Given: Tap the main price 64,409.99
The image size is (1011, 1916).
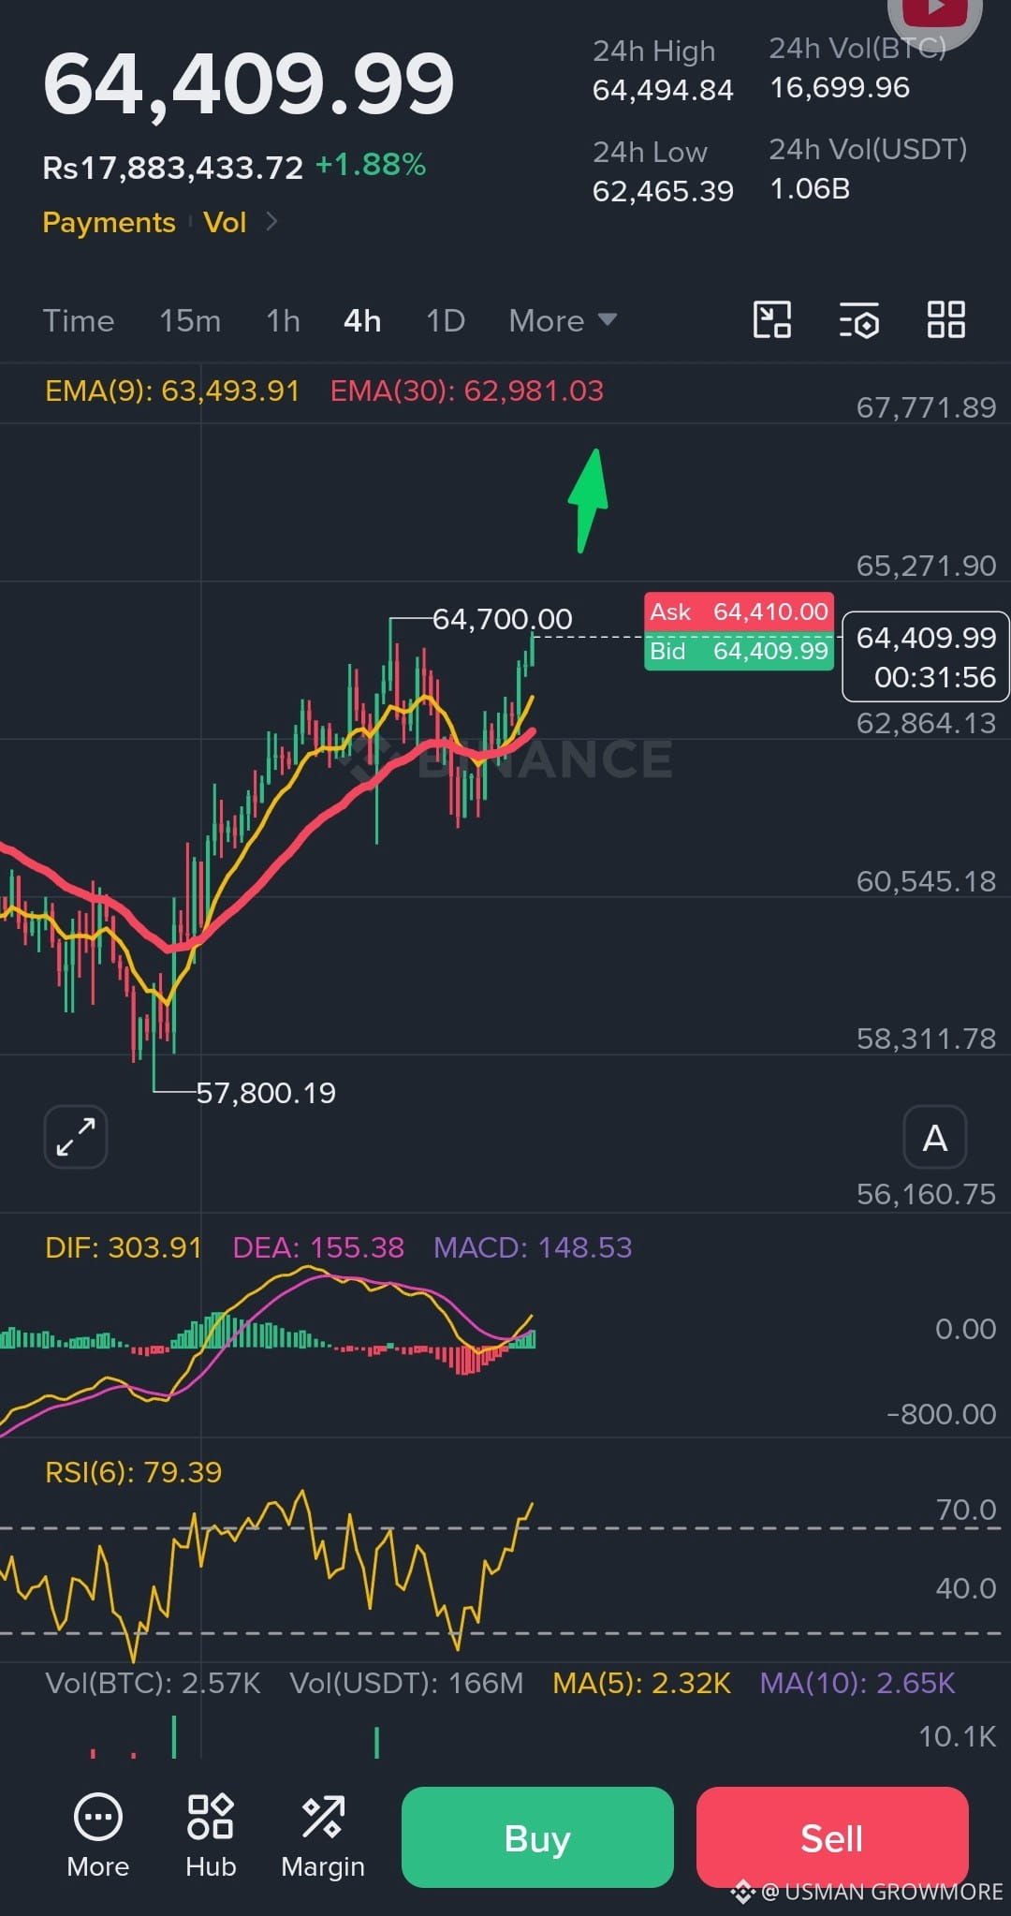Looking at the screenshot, I should click(249, 84).
